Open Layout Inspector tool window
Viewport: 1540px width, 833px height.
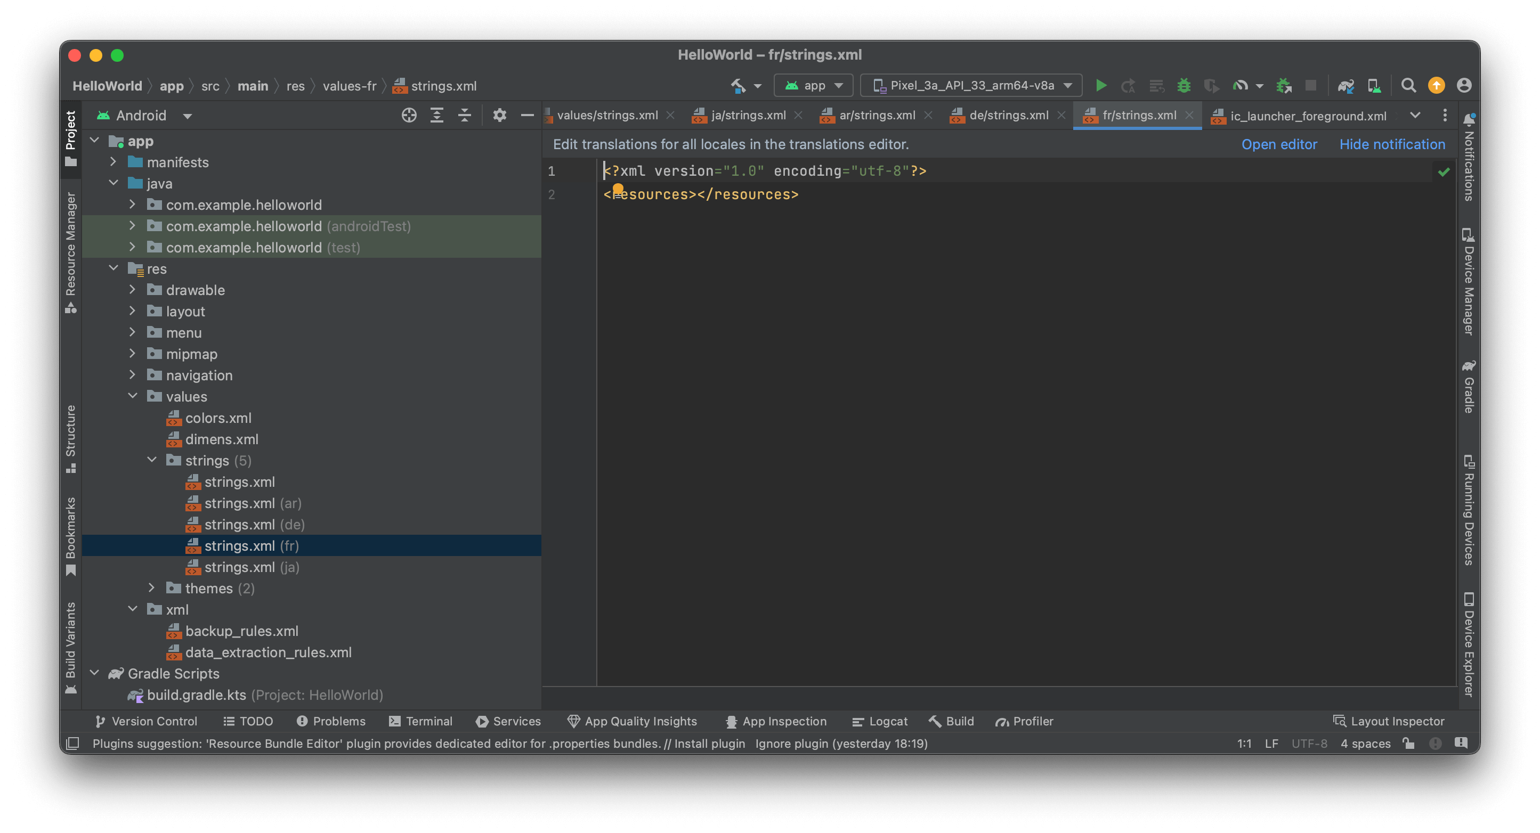coord(1388,721)
